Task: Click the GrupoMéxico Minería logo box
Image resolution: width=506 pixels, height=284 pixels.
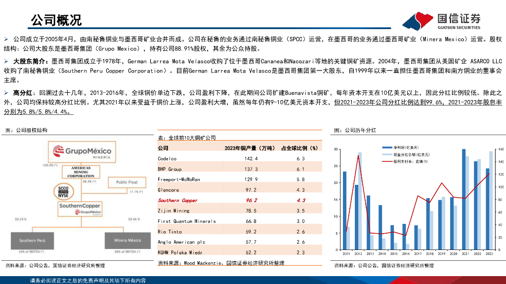Action: pos(82,152)
